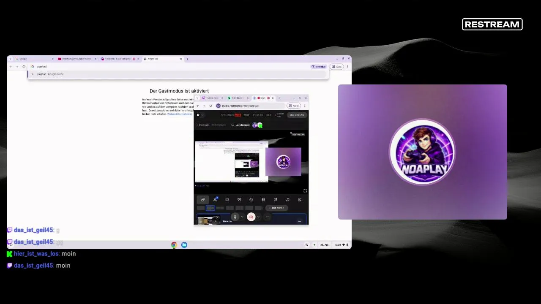Expand microphone options arrow in Restream
This screenshot has height=304, width=541.
point(242,217)
